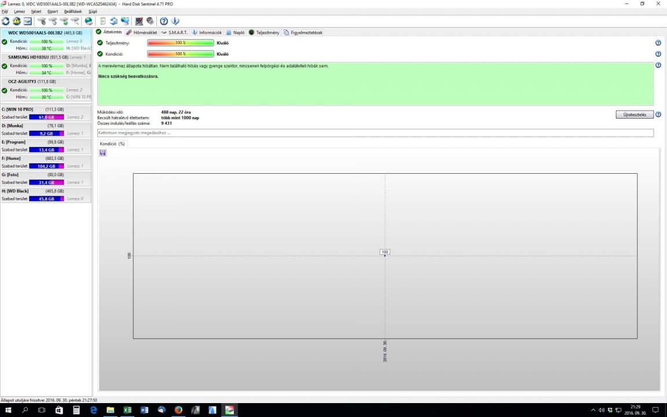Click the monitor screen toolbar icon
Screen dimensions: 667x417
coord(139,21)
